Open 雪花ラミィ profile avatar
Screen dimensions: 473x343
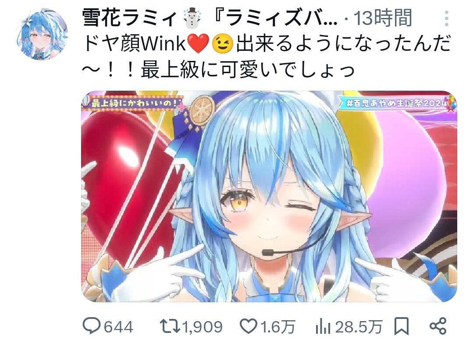(x=42, y=34)
